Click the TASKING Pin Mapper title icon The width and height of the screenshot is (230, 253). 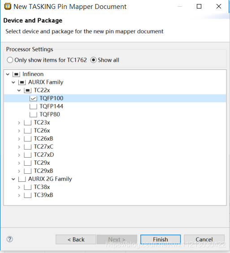click(x=8, y=6)
